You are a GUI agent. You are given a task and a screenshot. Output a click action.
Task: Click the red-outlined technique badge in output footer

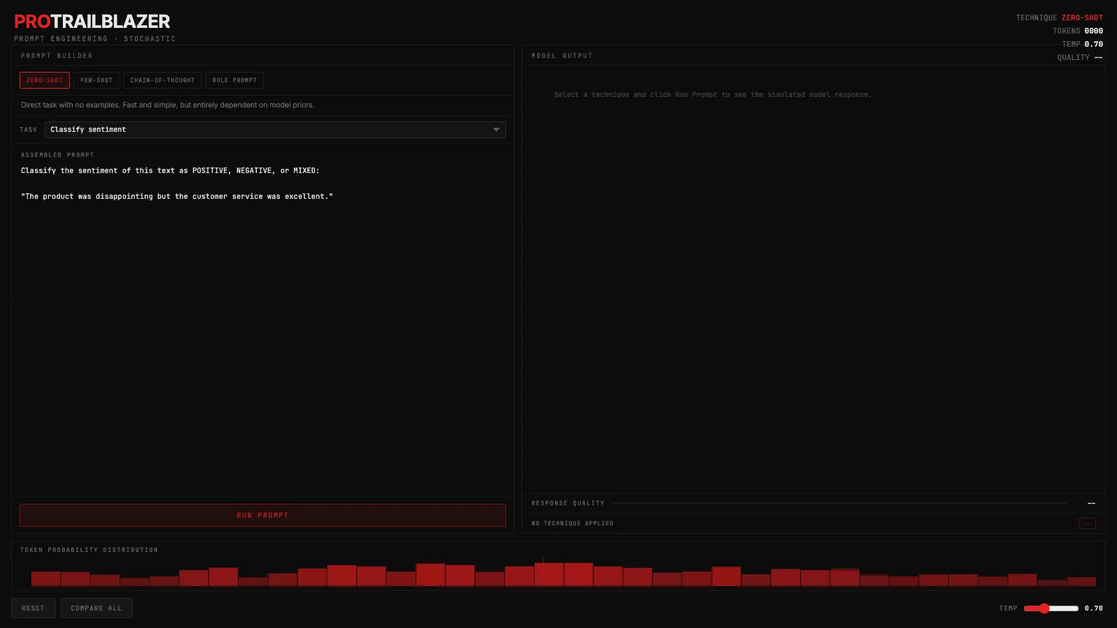[x=1087, y=523]
